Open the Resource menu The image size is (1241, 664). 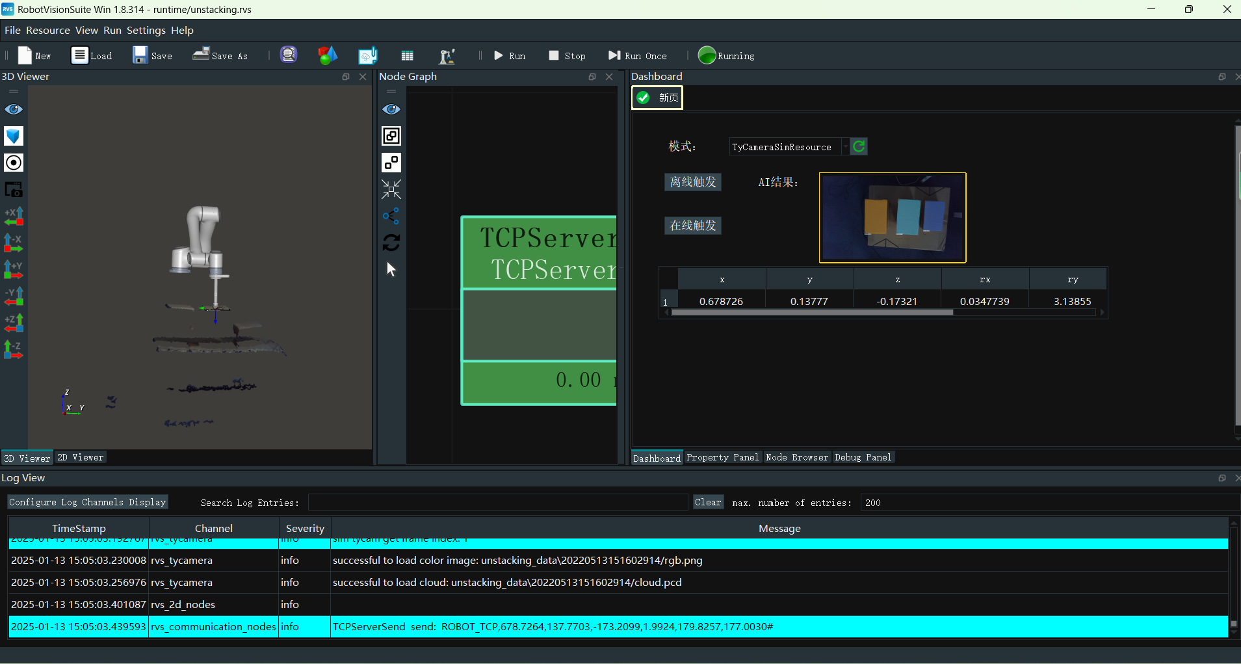coord(48,31)
